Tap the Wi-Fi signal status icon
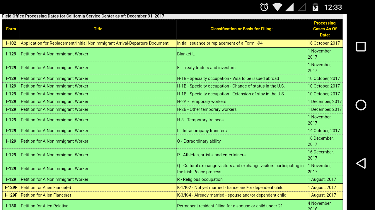 pos(277,7)
